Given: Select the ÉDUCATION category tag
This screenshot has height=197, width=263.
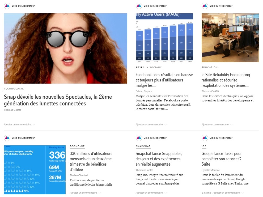Looking at the screenshot, I should click(x=210, y=67).
